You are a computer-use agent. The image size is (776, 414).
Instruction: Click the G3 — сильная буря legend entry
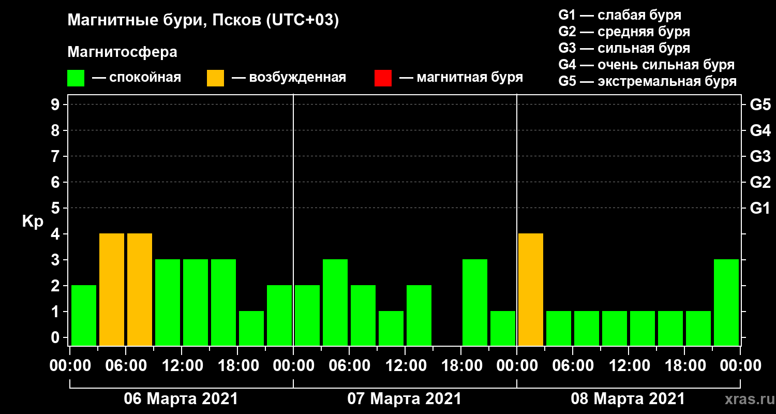[x=624, y=48]
